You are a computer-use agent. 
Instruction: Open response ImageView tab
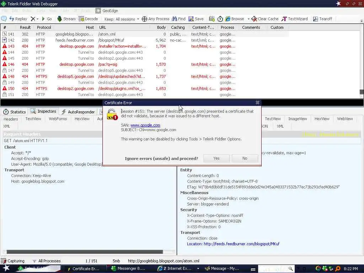[x=298, y=119]
